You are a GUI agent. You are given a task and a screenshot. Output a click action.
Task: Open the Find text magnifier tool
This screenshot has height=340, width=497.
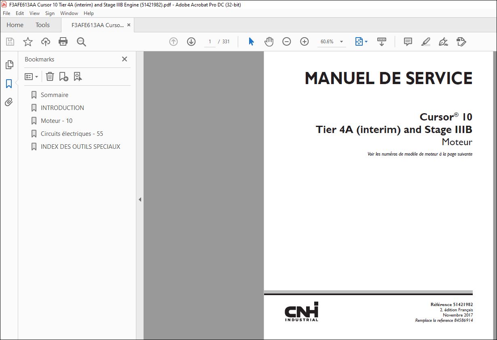click(81, 42)
